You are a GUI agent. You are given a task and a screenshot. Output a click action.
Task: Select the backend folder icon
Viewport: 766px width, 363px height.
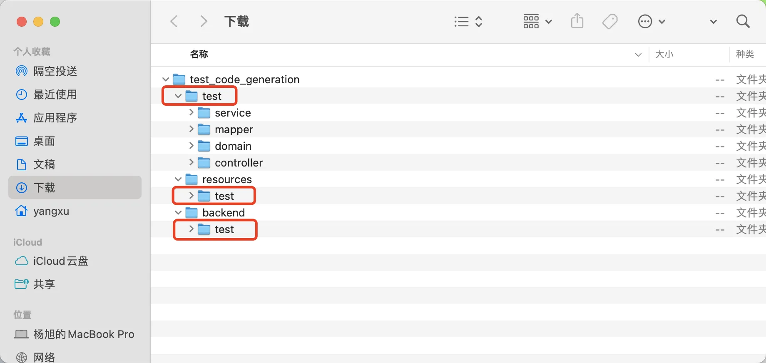click(191, 212)
